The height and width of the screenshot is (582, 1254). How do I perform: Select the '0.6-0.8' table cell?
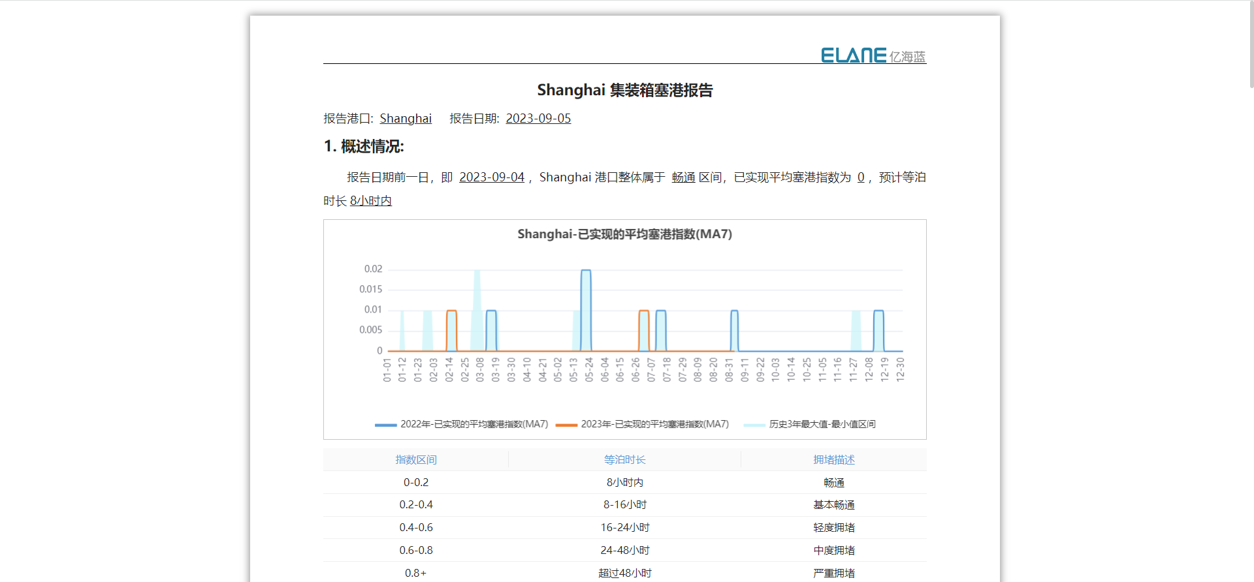tap(416, 550)
